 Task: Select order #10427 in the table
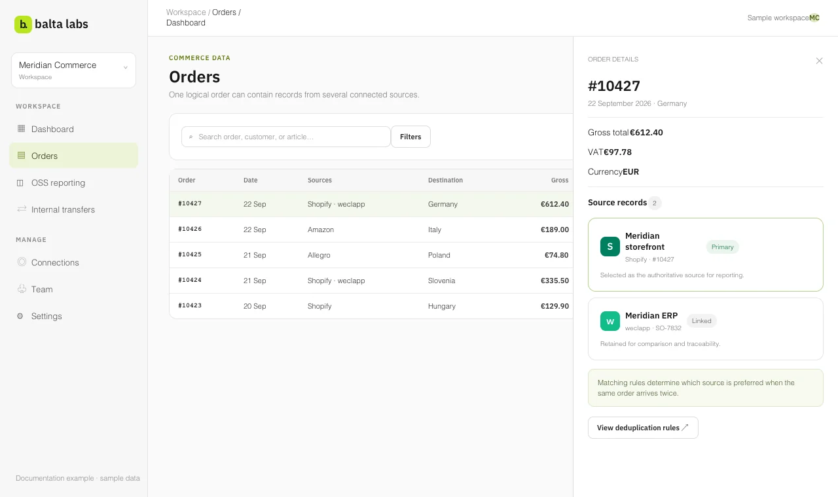371,204
